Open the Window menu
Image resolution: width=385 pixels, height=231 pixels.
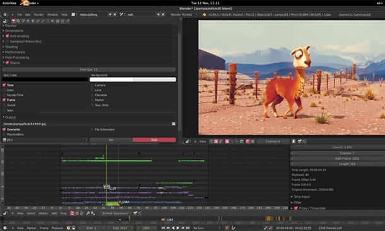pyautogui.click(x=52, y=15)
